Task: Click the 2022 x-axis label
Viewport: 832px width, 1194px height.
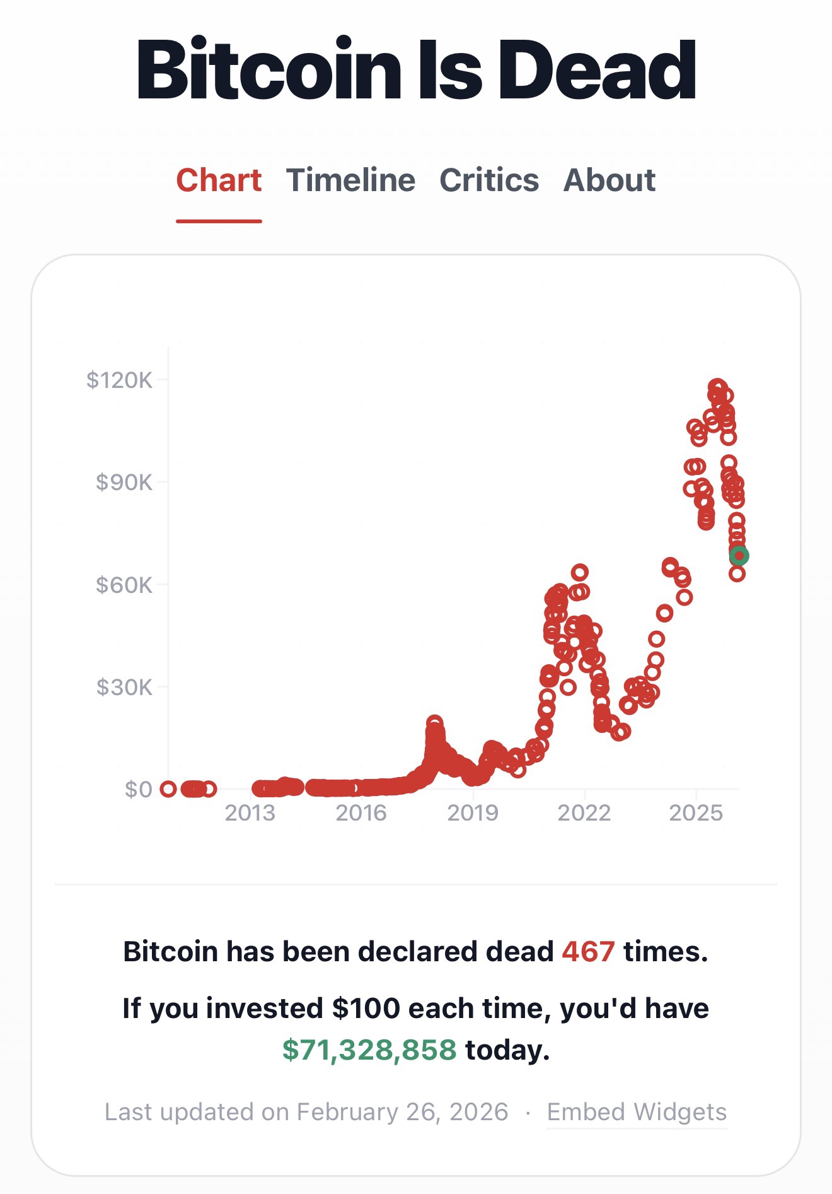Action: 584,813
